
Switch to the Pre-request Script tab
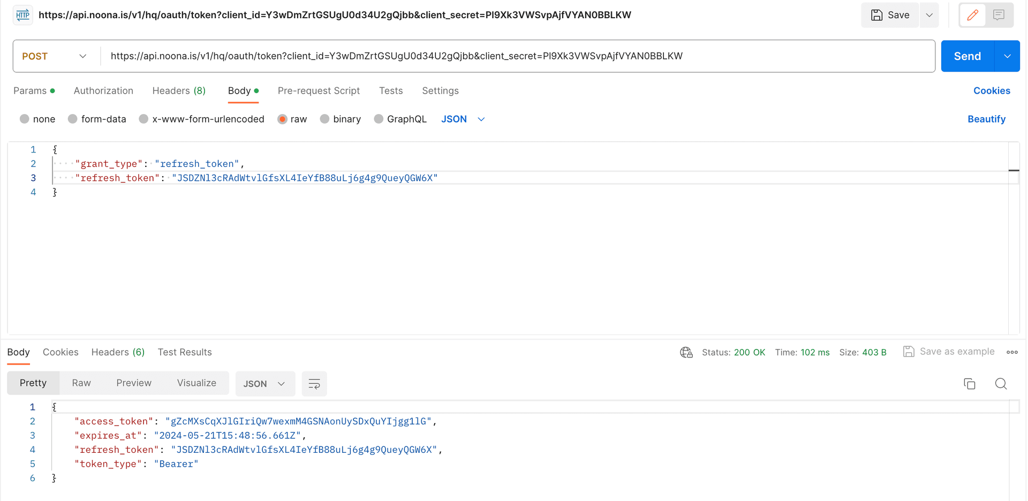(x=319, y=90)
